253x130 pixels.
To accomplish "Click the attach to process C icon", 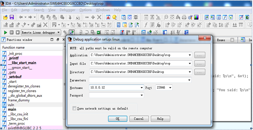I will (x=66, y=32).
